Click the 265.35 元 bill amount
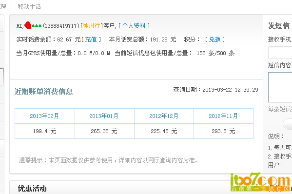 (x=104, y=131)
